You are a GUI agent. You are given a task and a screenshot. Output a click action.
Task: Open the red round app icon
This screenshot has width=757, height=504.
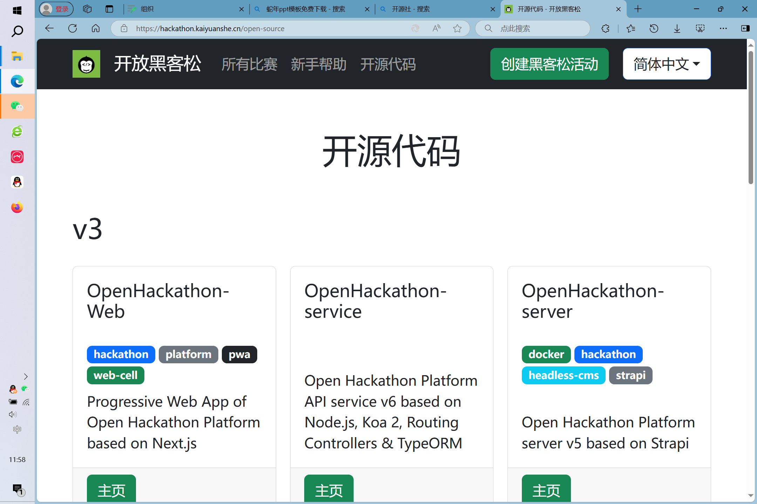[17, 157]
